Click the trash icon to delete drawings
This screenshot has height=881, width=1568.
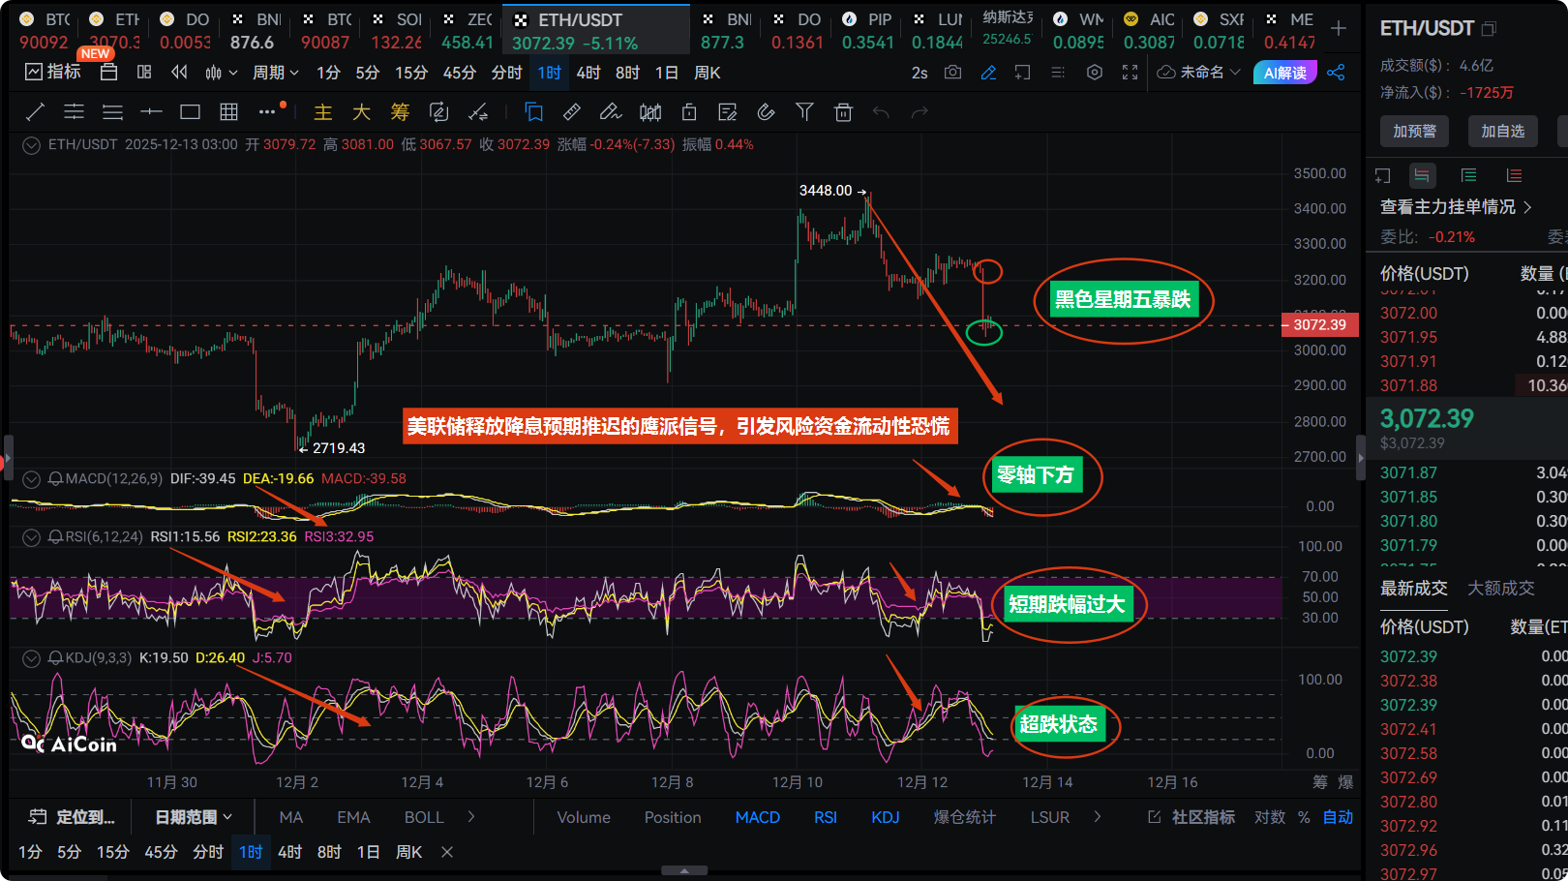(x=843, y=112)
